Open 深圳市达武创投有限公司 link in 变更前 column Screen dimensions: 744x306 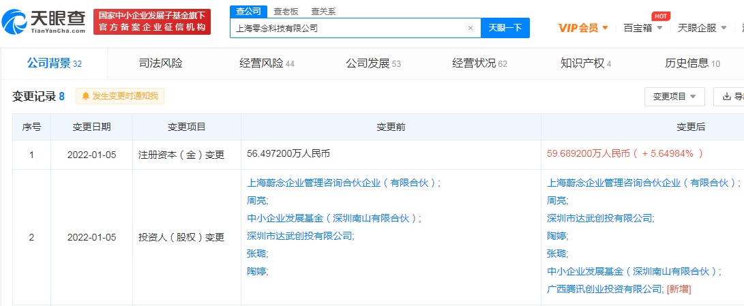pos(300,236)
